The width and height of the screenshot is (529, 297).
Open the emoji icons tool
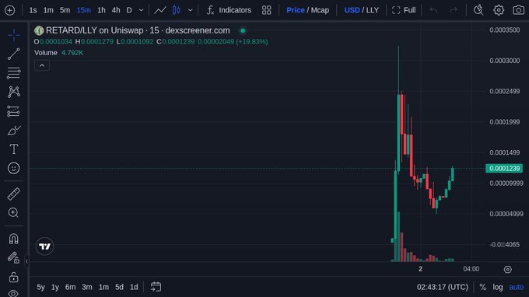coord(14,168)
